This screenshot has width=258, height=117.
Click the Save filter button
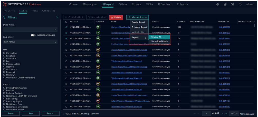[x=31, y=113]
